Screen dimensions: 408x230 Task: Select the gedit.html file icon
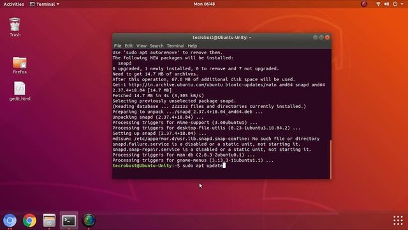[20, 91]
